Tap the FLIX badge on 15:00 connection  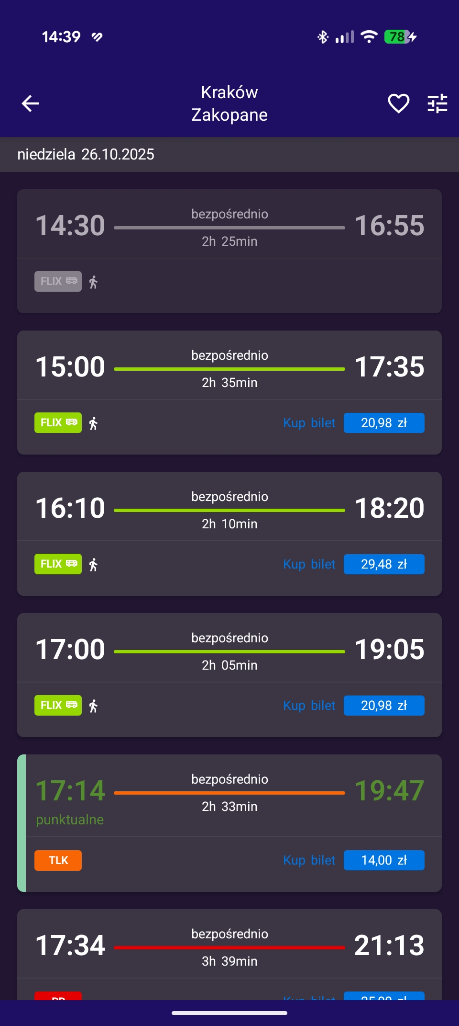click(x=58, y=422)
